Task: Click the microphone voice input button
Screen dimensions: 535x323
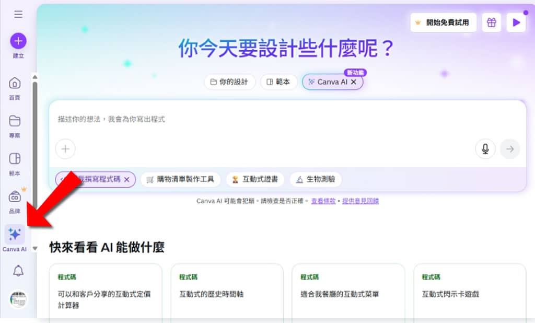Action: point(485,149)
